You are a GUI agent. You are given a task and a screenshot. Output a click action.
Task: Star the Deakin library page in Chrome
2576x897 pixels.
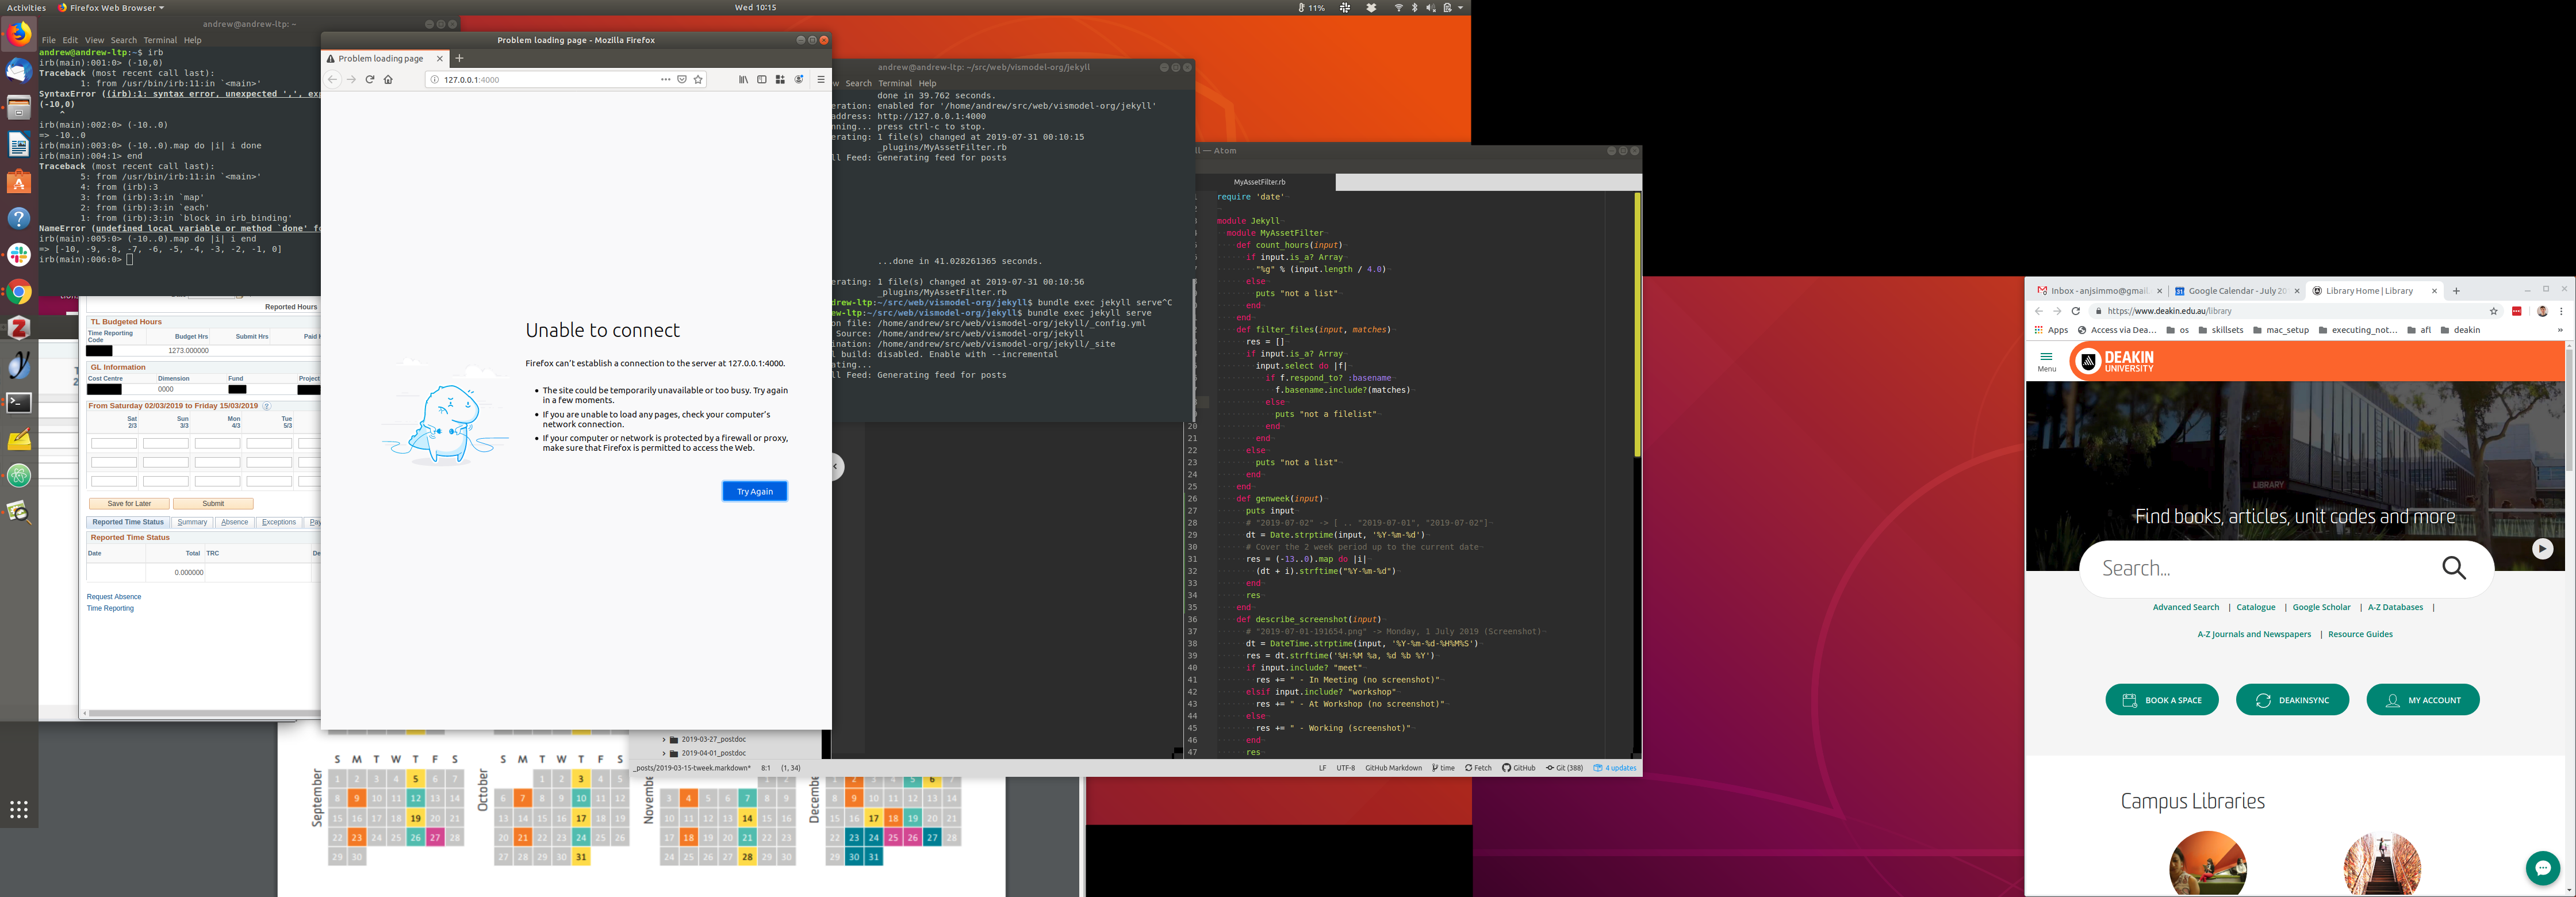(2493, 311)
